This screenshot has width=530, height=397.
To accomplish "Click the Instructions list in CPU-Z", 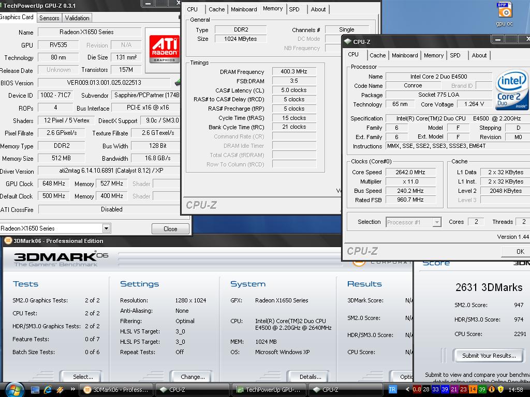I will coord(459,146).
